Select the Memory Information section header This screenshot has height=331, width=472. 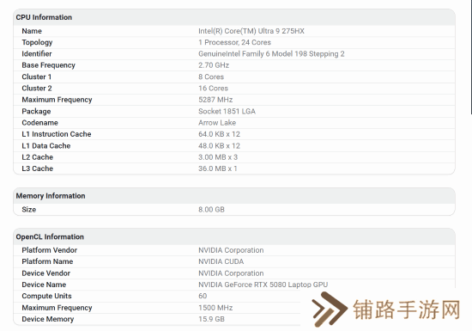(x=51, y=196)
